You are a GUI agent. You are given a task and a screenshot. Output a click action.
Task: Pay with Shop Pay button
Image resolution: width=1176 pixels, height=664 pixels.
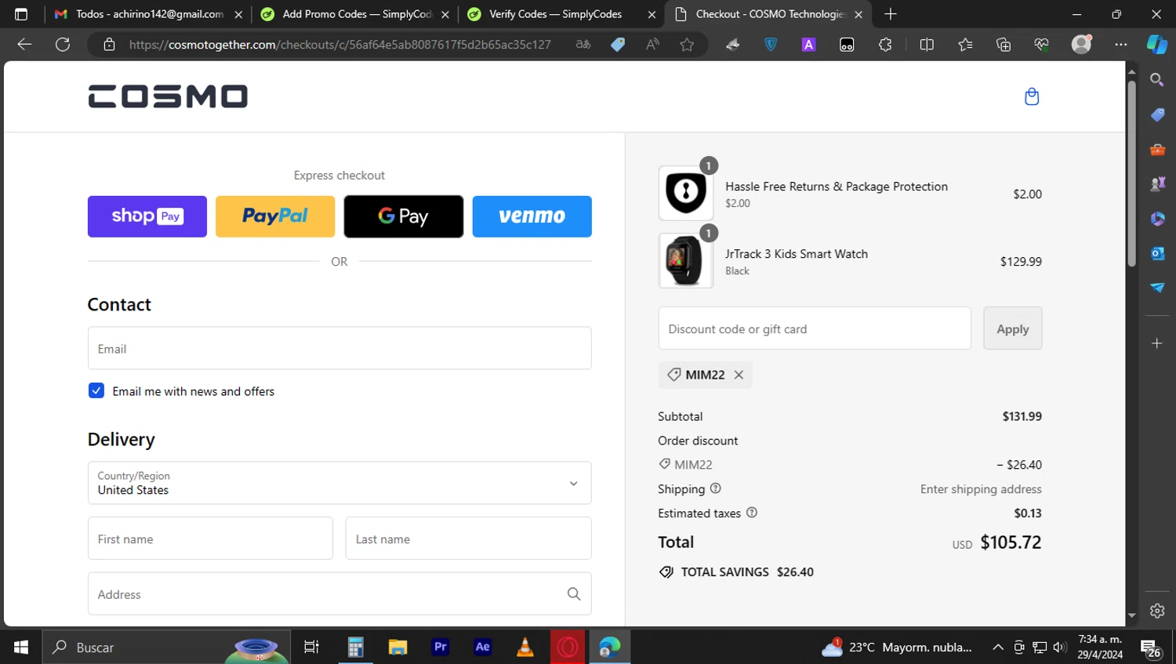[147, 216]
